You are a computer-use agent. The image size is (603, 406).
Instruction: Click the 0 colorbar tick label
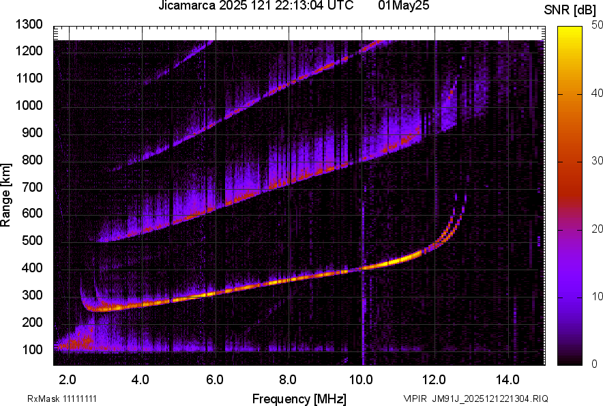tap(595, 364)
